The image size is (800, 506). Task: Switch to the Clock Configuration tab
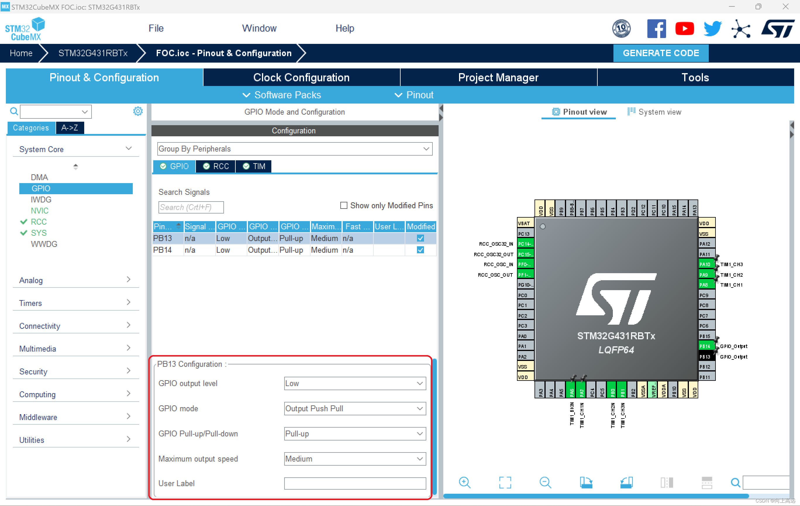click(301, 77)
